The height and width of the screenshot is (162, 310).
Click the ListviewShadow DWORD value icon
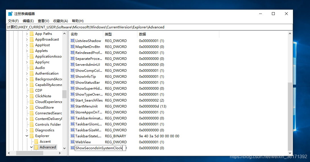click(72, 41)
